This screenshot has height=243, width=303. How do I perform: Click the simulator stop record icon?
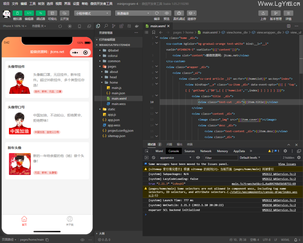click(x=70, y=26)
